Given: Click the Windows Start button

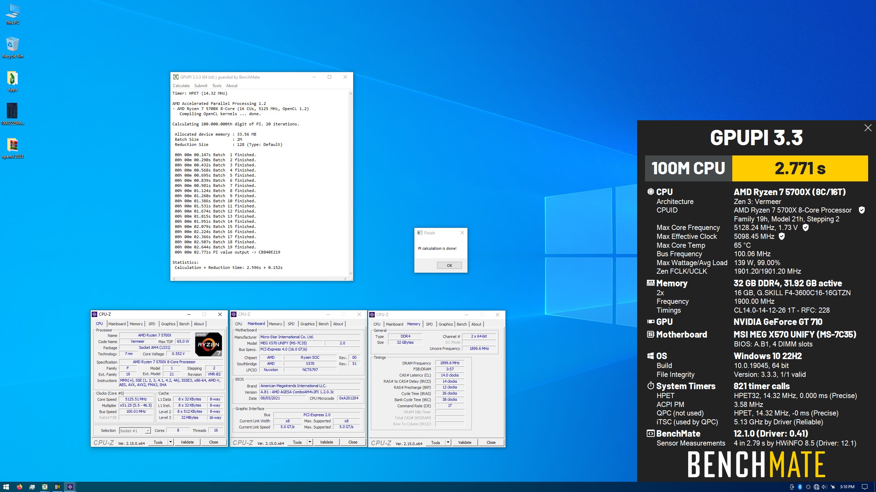Looking at the screenshot, I should [x=6, y=487].
